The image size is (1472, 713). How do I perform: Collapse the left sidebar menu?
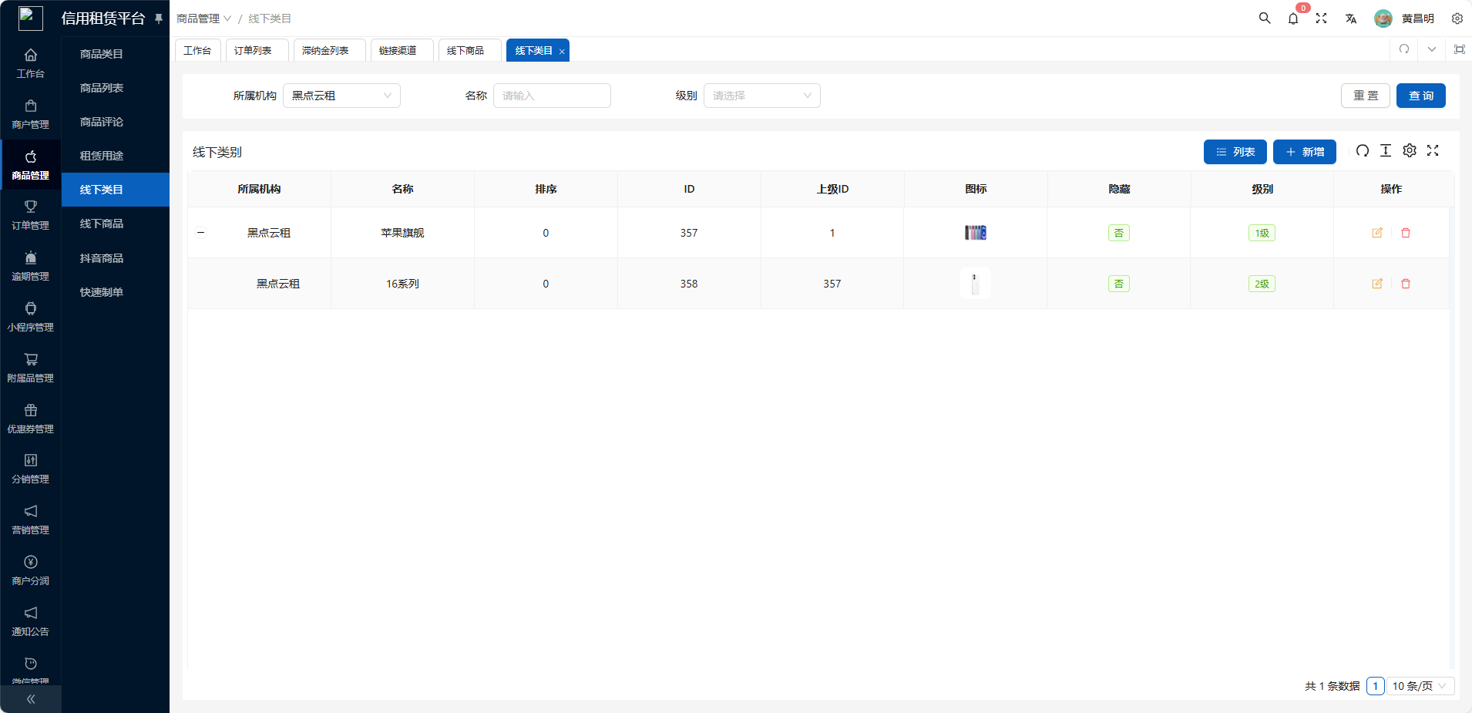tap(31, 699)
